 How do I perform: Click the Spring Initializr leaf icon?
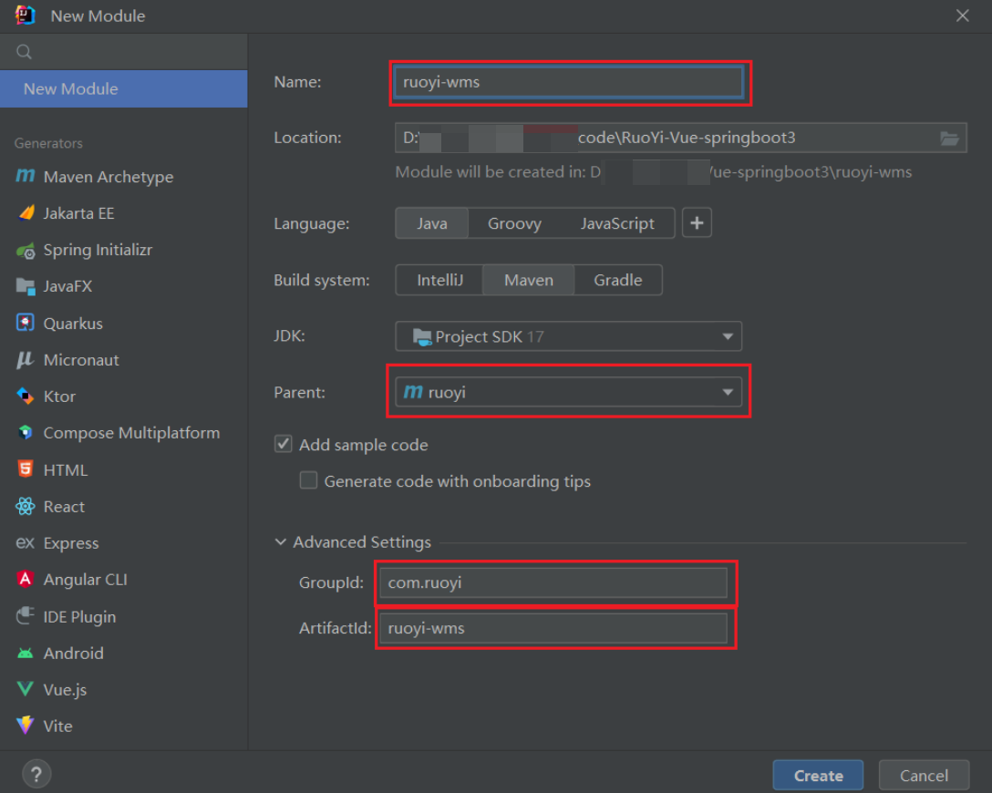tap(26, 251)
